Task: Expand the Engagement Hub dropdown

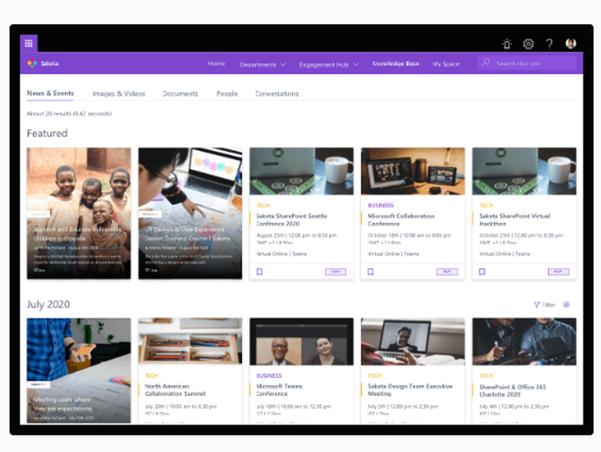Action: coord(328,63)
